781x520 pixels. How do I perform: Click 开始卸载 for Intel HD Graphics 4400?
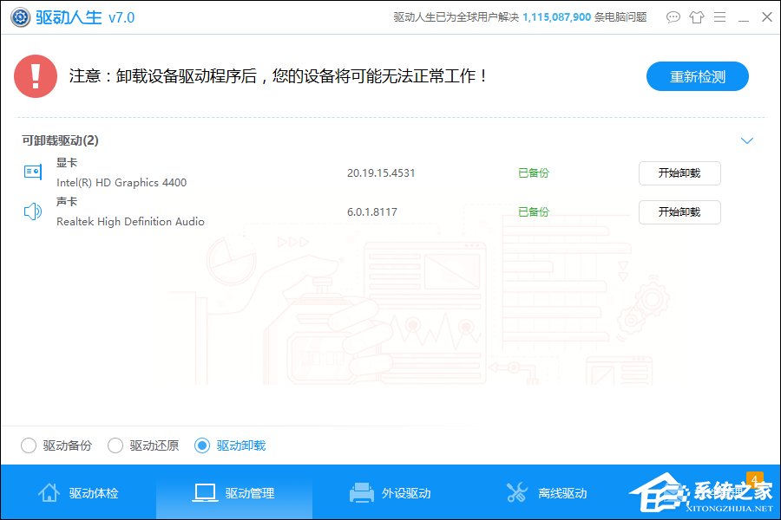click(x=679, y=173)
